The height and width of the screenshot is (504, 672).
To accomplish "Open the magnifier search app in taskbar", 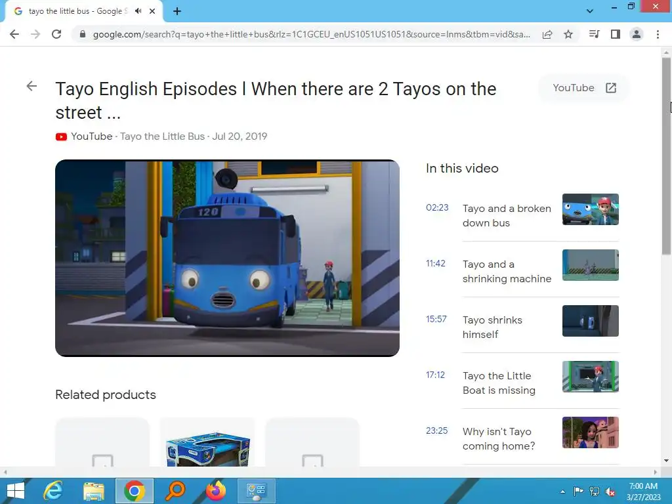I will click(x=175, y=491).
